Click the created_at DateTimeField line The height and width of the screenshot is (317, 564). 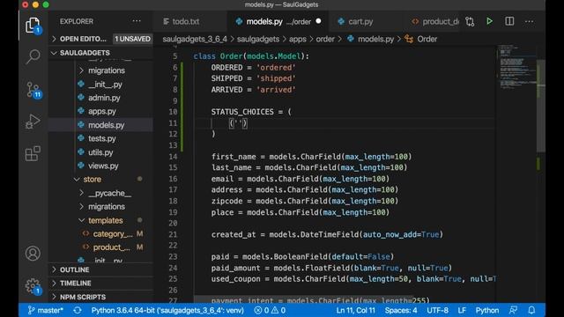pyautogui.click(x=327, y=234)
